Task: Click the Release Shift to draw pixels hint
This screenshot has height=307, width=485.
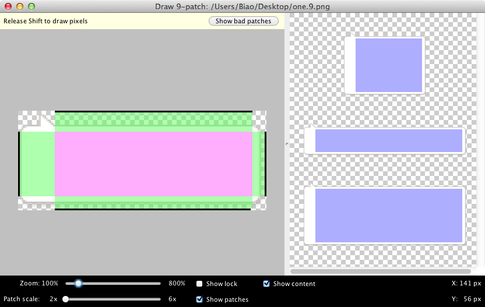Action: [45, 21]
